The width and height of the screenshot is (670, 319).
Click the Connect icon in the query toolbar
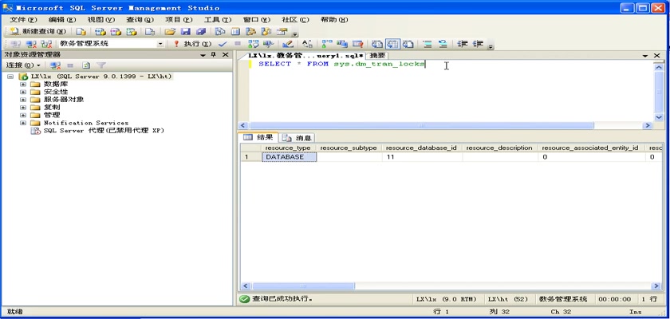pyautogui.click(x=15, y=44)
